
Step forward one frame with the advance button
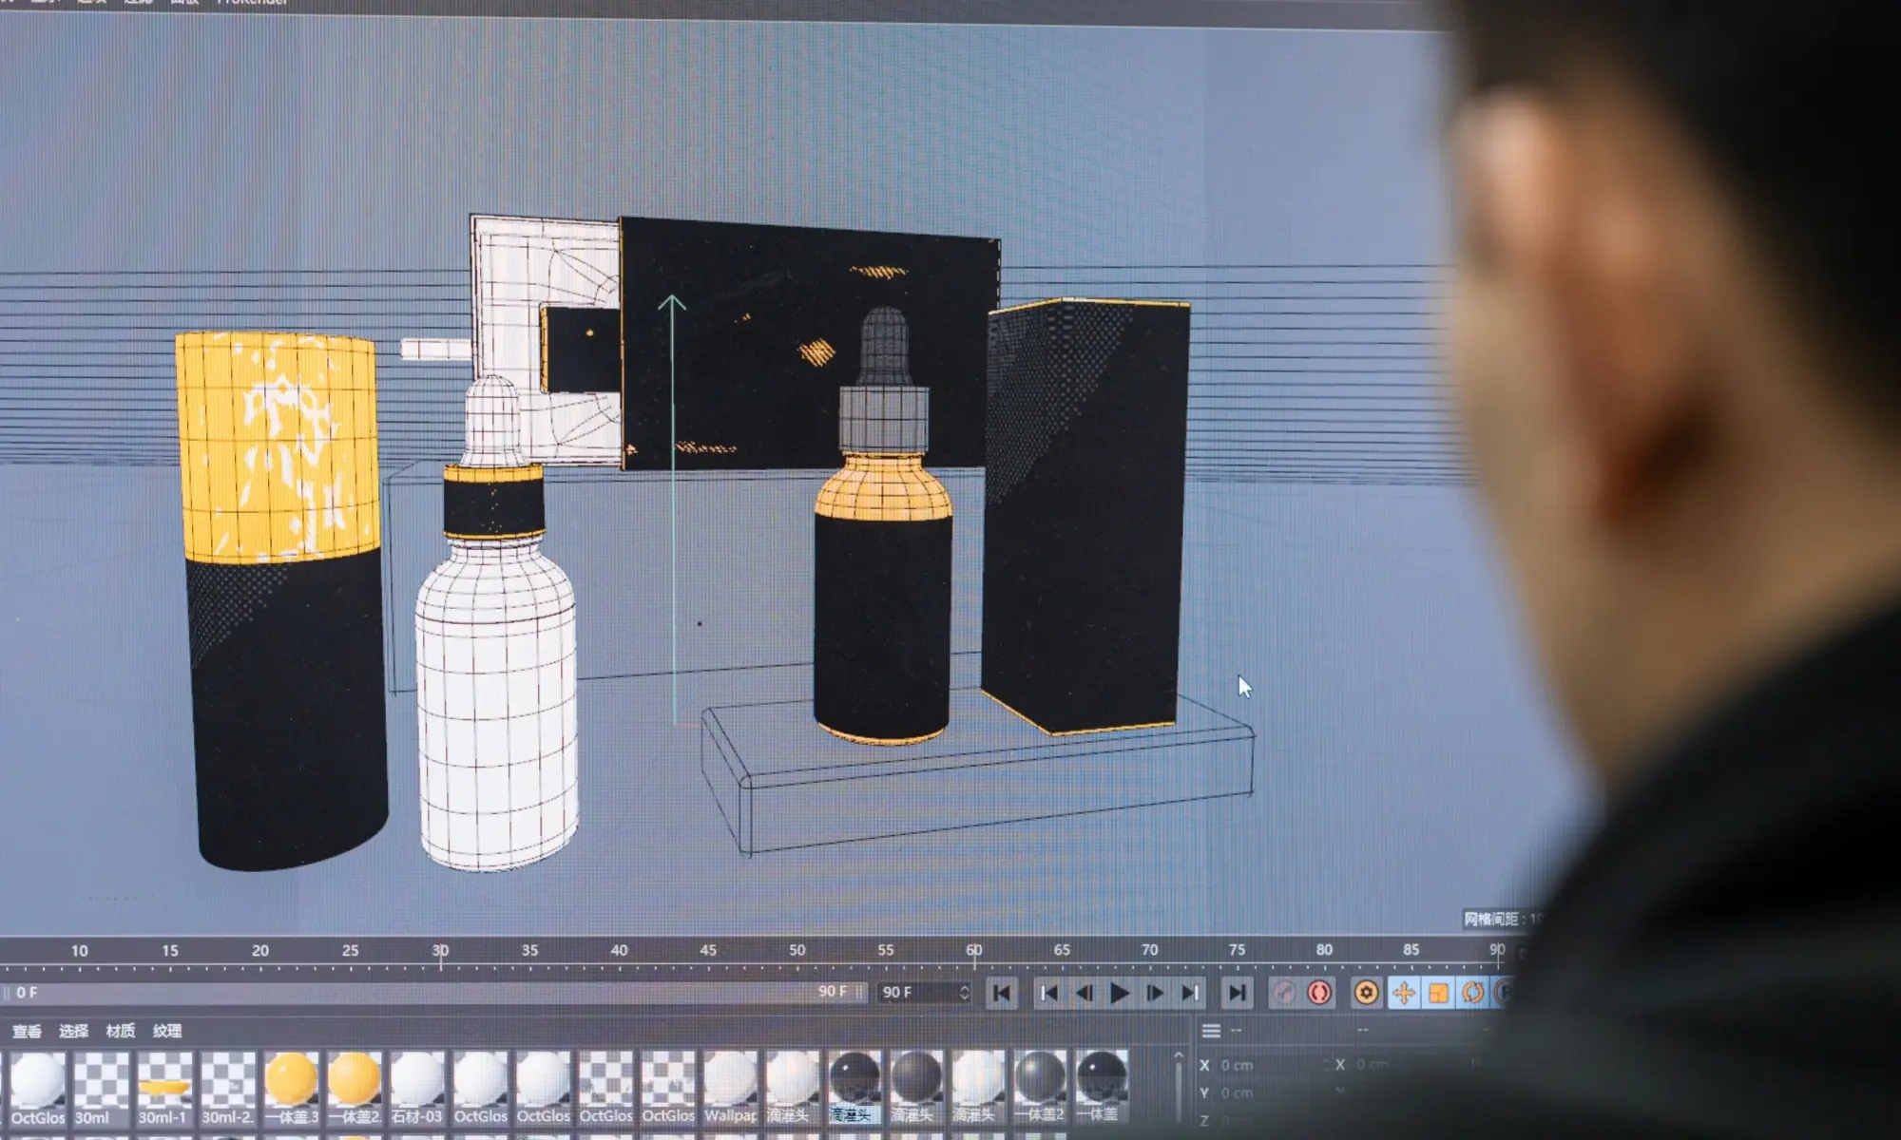1153,991
